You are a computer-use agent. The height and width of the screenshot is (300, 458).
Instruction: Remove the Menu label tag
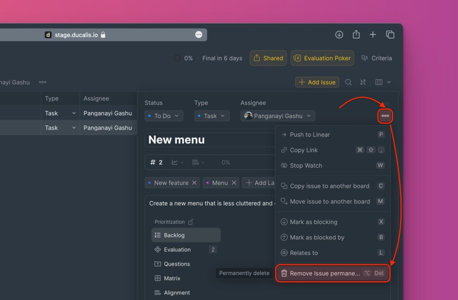pyautogui.click(x=234, y=183)
